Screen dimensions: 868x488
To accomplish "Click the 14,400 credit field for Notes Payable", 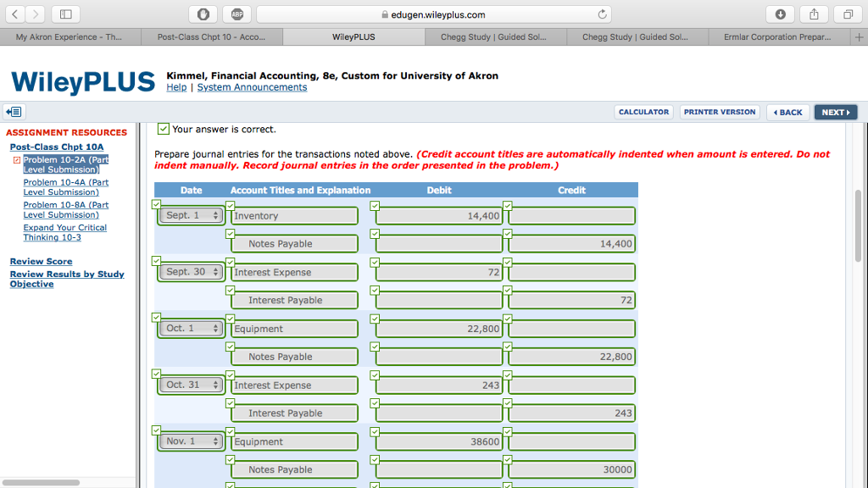I will [x=571, y=244].
